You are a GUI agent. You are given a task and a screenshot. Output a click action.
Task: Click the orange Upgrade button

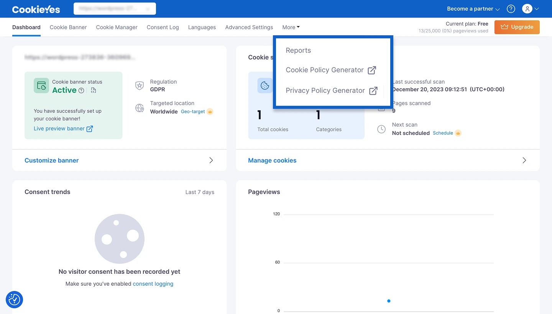coord(517,27)
